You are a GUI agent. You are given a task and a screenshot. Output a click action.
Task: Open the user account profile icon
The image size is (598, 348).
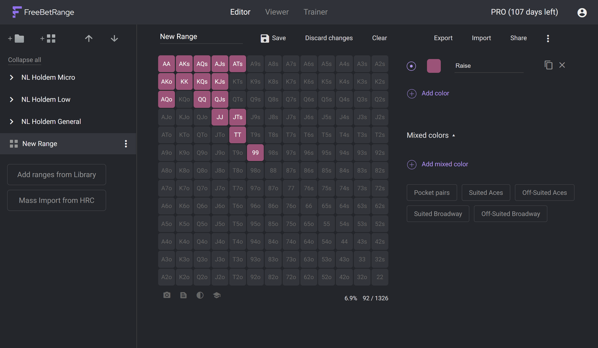[582, 13]
